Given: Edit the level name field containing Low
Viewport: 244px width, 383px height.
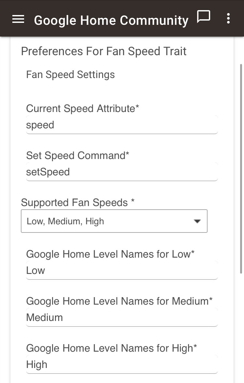Looking at the screenshot, I should [122, 271].
